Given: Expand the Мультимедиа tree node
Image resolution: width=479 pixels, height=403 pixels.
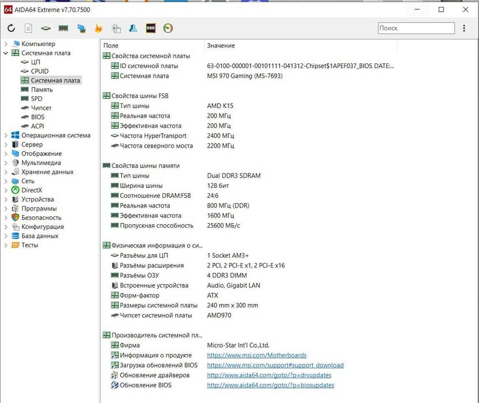Looking at the screenshot, I should (x=6, y=163).
